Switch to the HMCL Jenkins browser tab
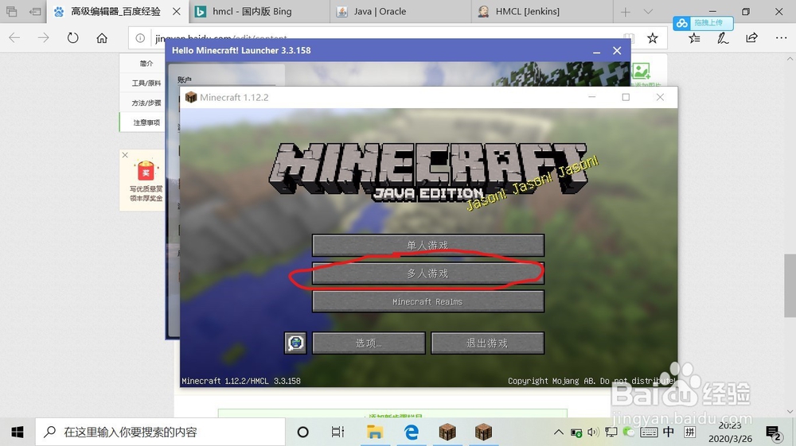The width and height of the screenshot is (796, 446). [x=541, y=11]
